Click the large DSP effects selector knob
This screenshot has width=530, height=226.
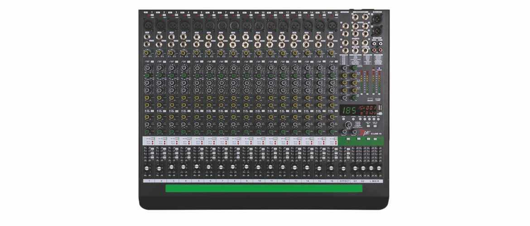point(348,125)
